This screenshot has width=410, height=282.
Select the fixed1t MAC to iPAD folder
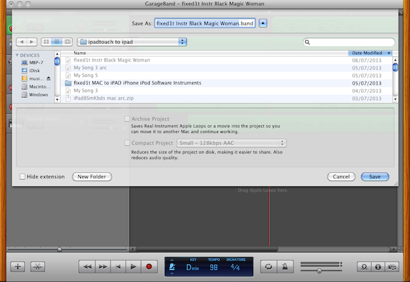tap(227, 83)
